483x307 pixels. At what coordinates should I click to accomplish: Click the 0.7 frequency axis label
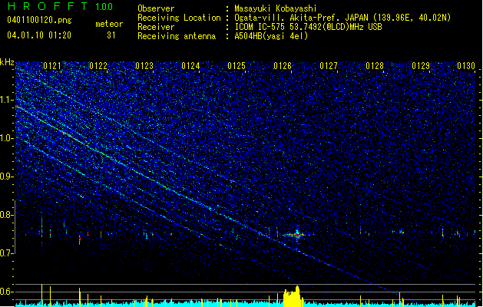[7, 253]
